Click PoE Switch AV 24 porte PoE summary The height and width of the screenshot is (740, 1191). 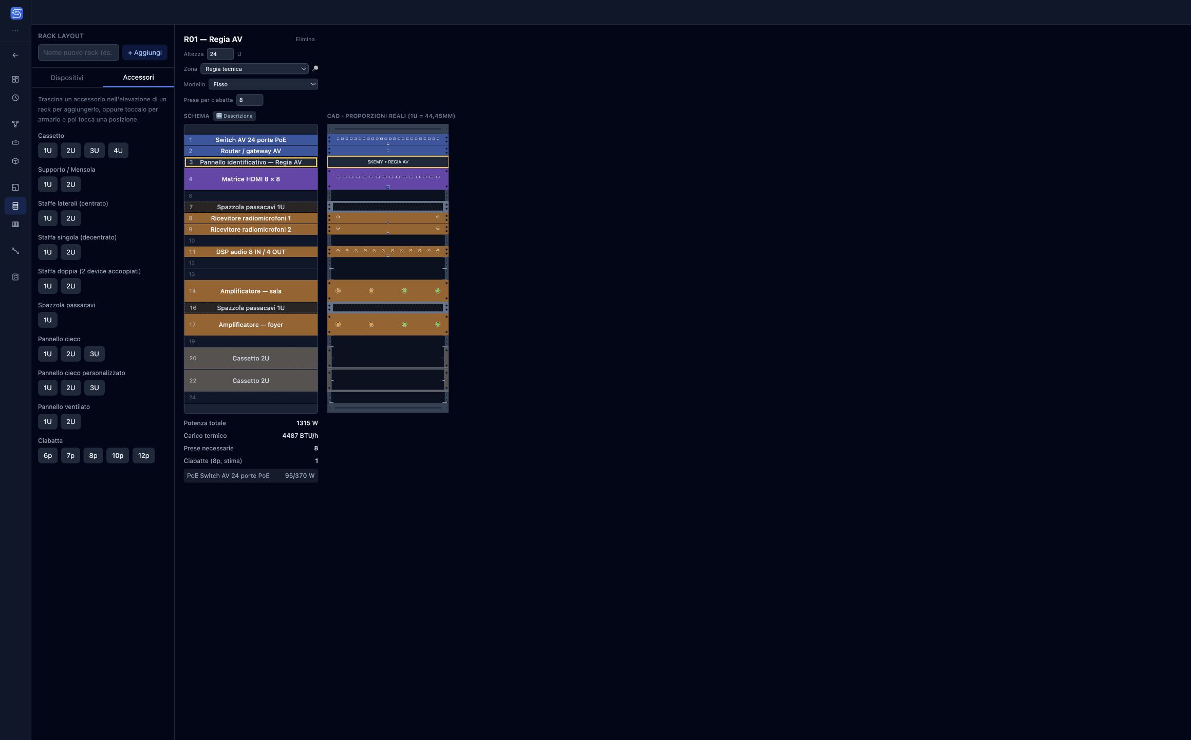[251, 476]
